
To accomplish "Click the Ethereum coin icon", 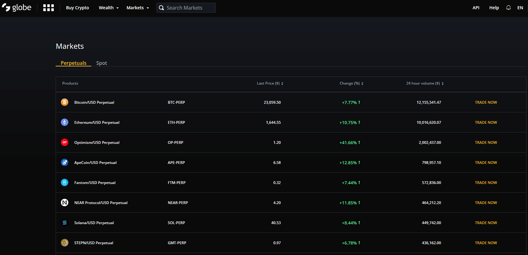I will [x=65, y=122].
